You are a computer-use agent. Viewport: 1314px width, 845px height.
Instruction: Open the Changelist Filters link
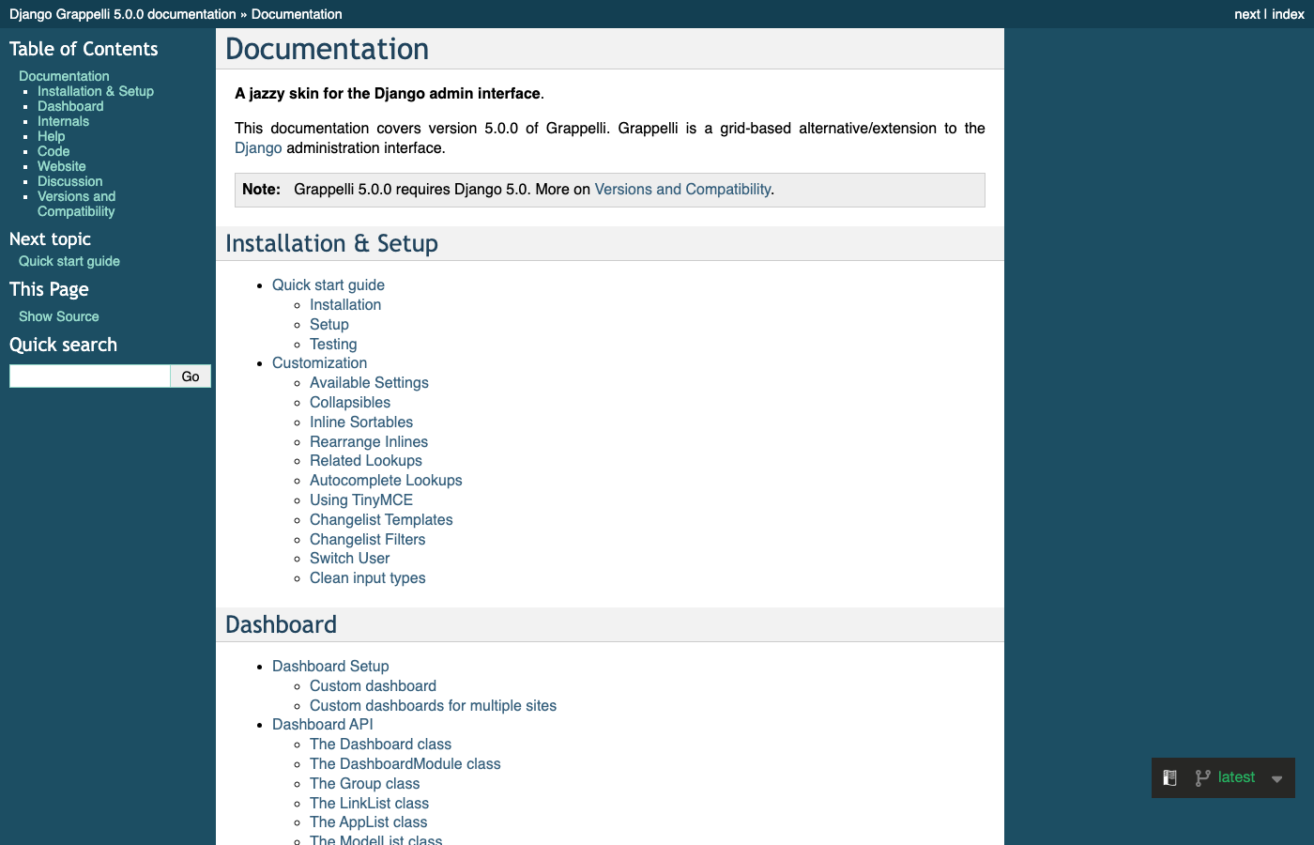coord(367,540)
